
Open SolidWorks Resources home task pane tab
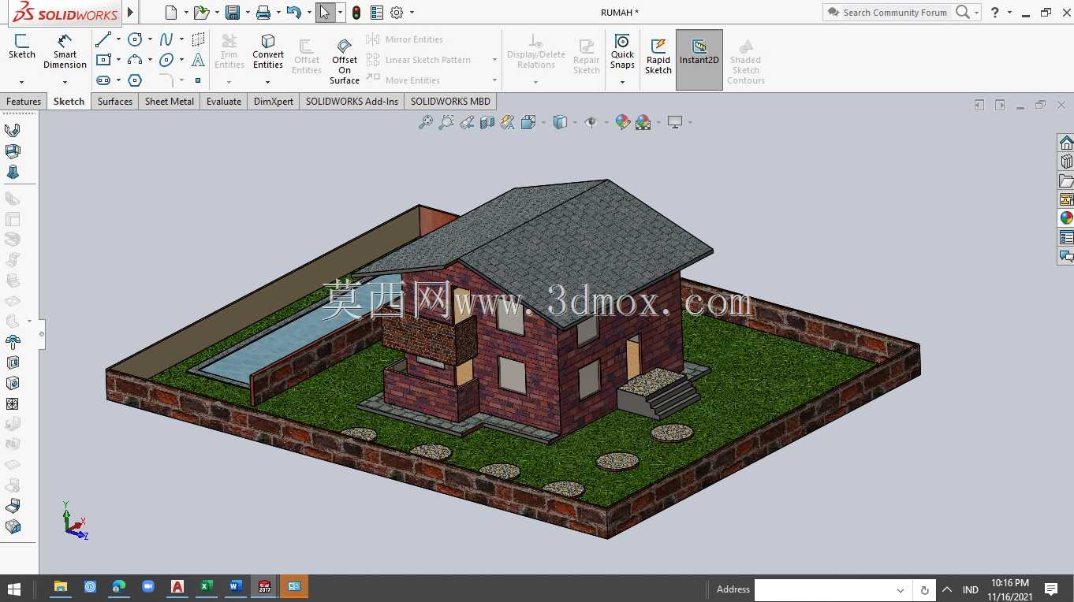pyautogui.click(x=1066, y=143)
